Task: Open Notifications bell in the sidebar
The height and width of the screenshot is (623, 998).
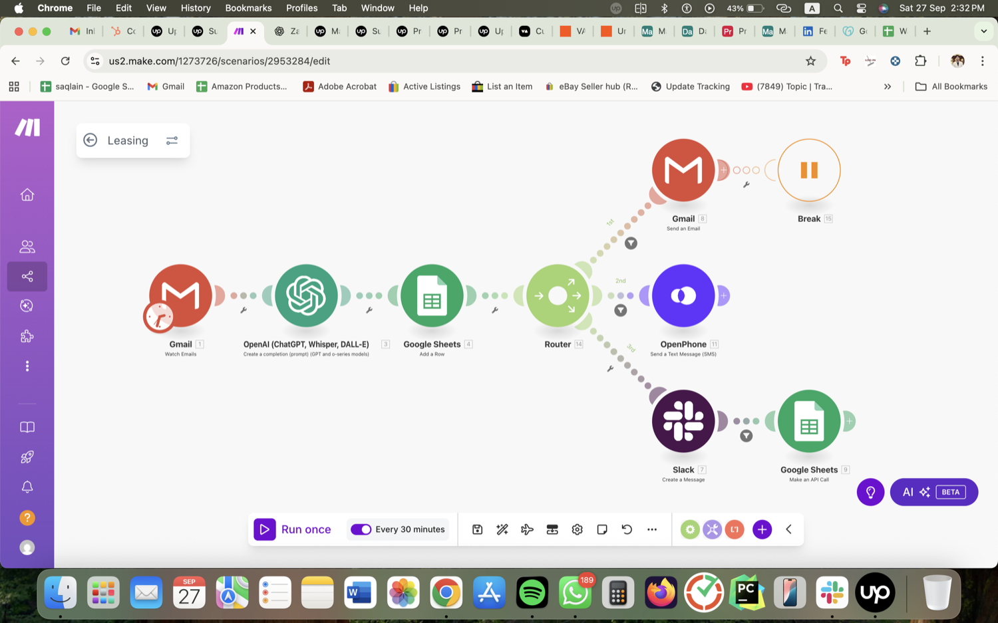Action: click(x=27, y=487)
